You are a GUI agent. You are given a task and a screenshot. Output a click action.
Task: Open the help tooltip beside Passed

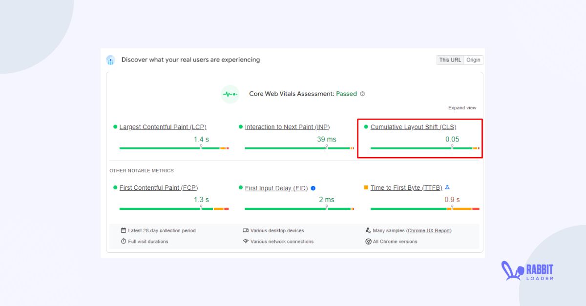(x=362, y=94)
